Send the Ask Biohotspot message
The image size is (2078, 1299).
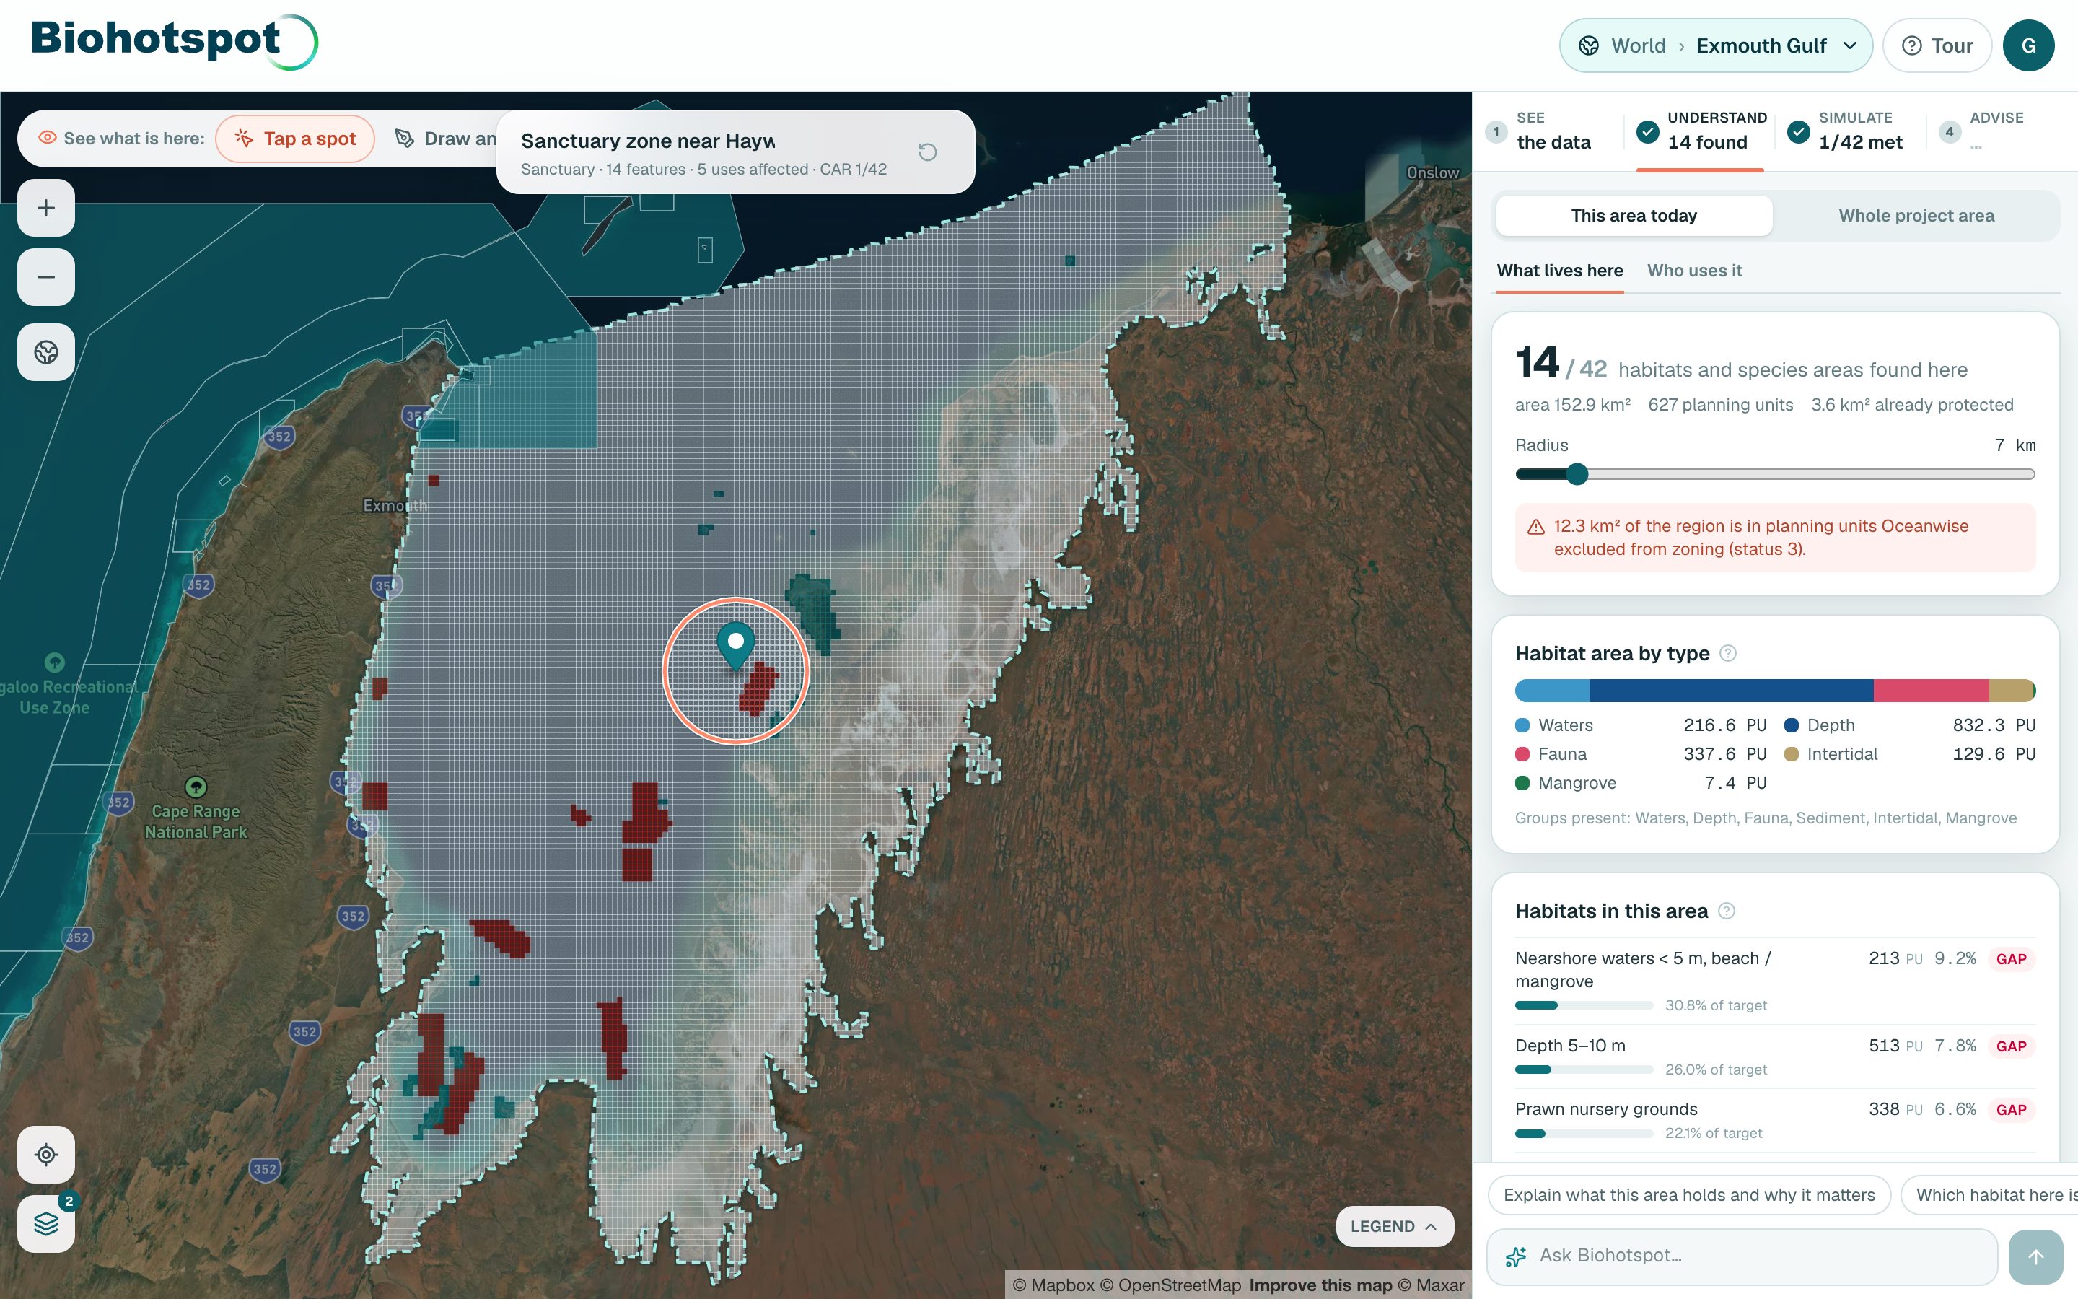click(2036, 1256)
